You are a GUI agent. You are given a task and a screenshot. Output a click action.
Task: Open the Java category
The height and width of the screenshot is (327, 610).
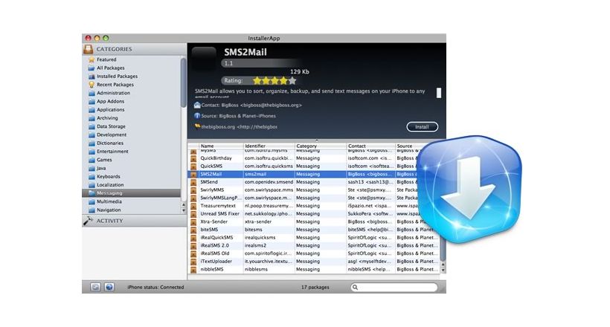[101, 168]
